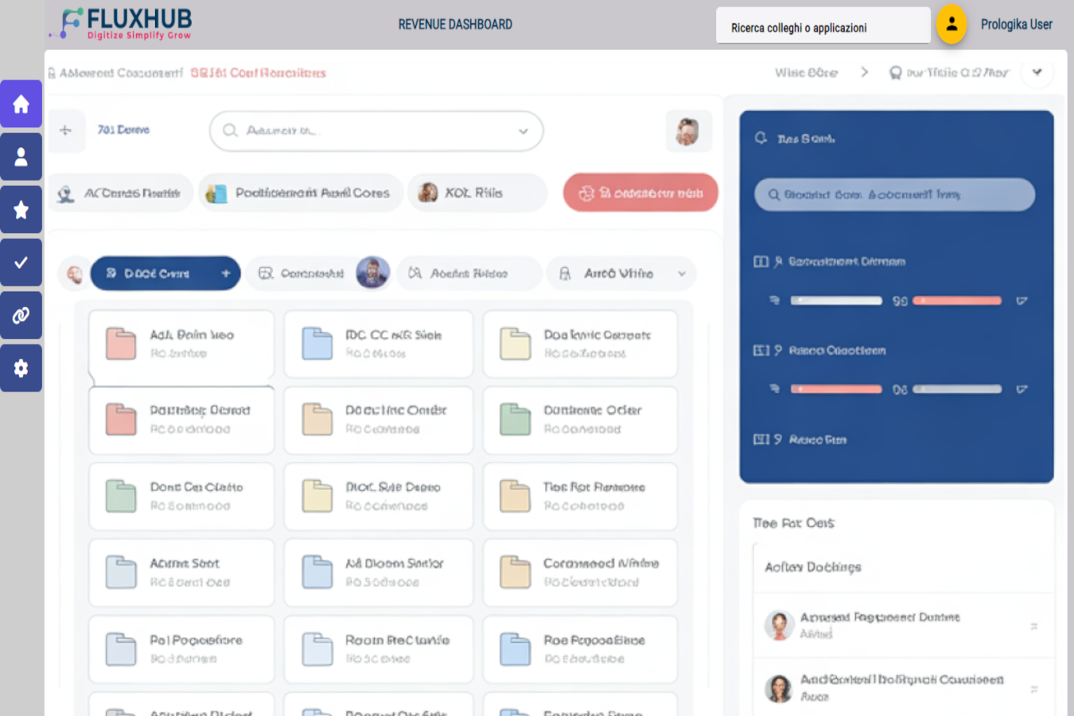Expand the rightmost filter tab dropdown

(x=682, y=273)
